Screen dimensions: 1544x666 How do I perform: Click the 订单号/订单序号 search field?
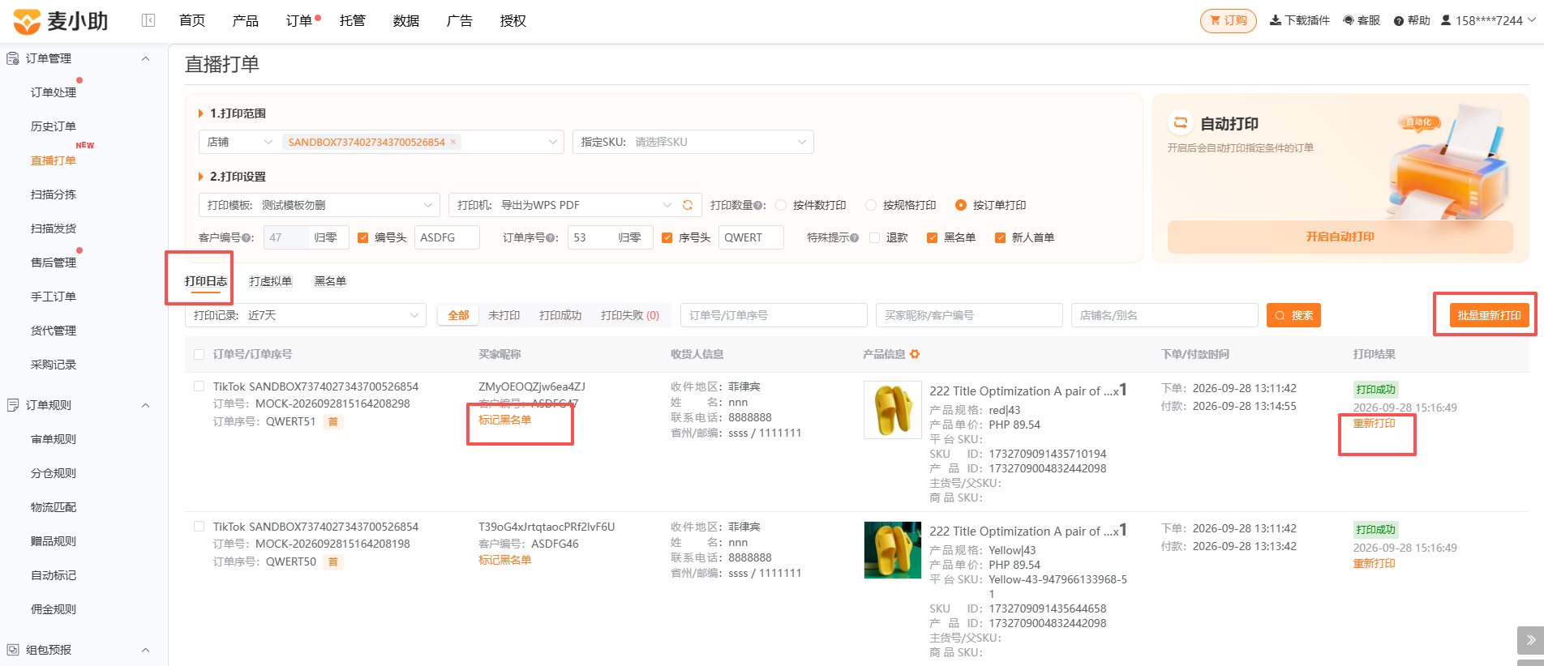[x=774, y=315]
